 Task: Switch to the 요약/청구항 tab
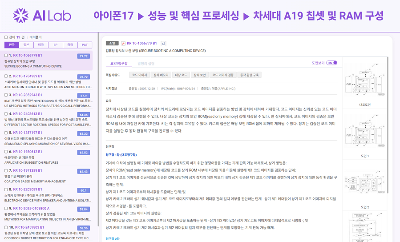[x=119, y=64]
